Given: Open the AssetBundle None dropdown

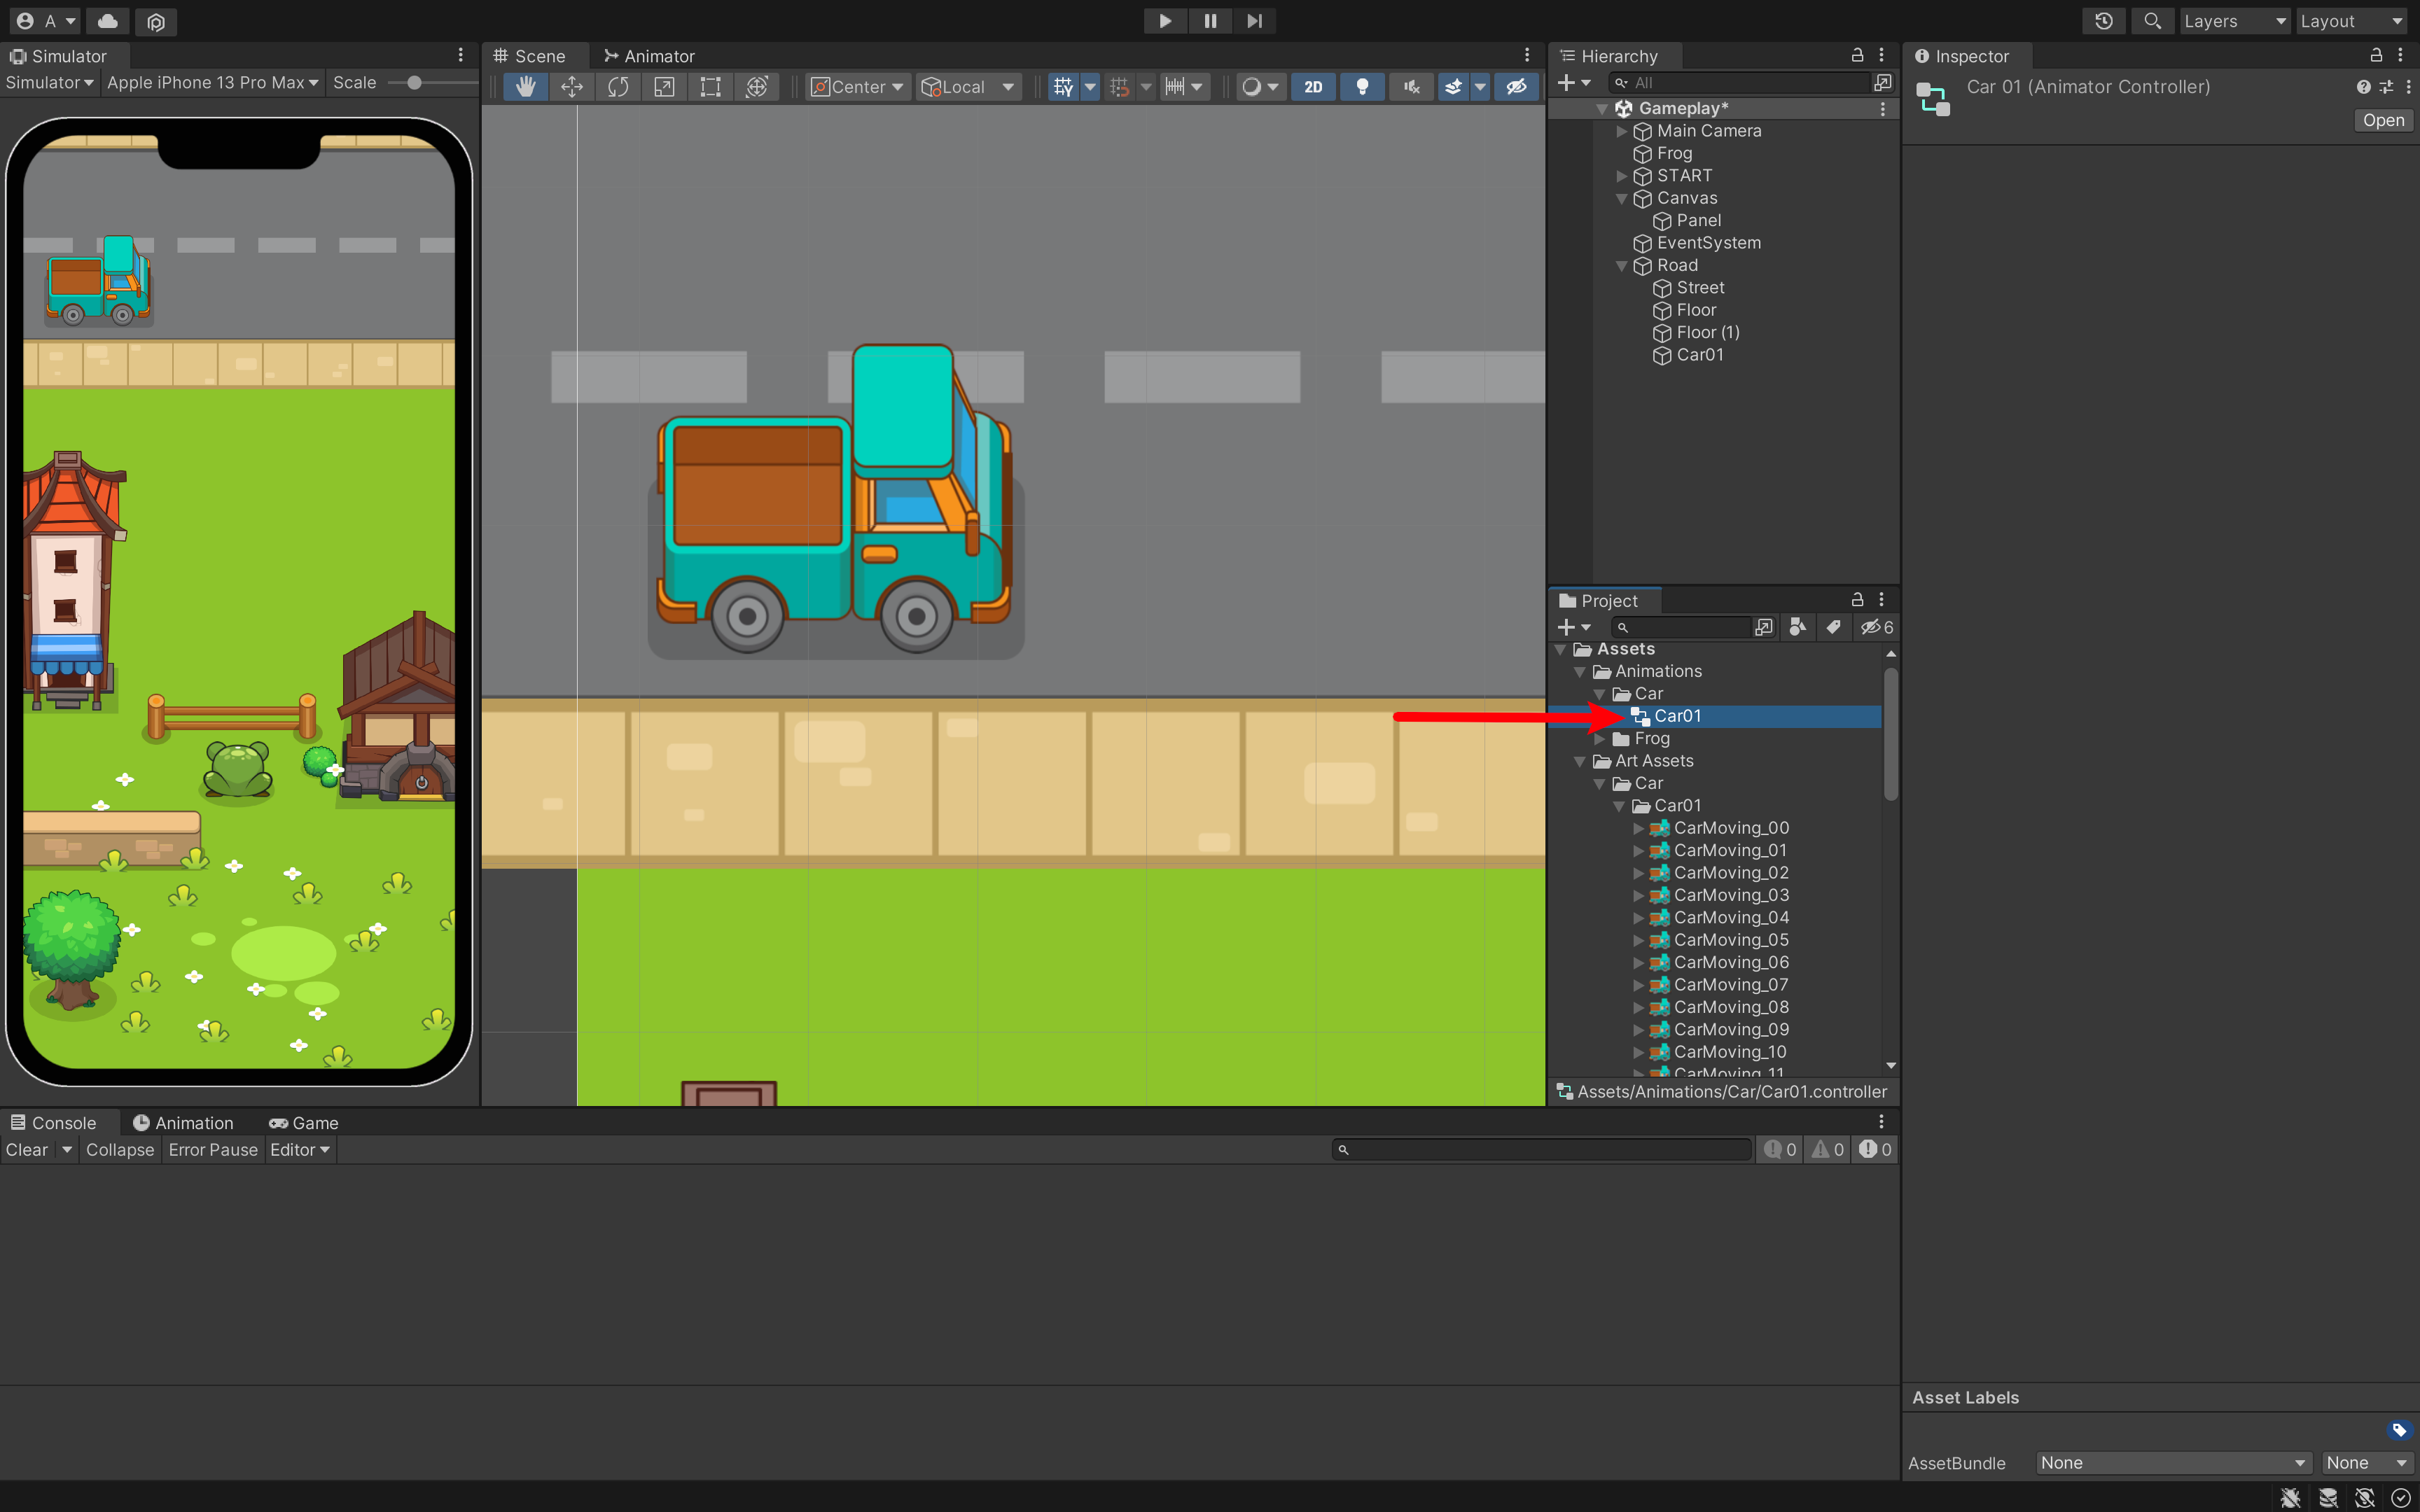Looking at the screenshot, I should coord(2174,1463).
